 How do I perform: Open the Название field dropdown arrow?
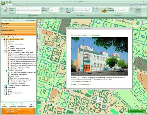tap(40, 8)
